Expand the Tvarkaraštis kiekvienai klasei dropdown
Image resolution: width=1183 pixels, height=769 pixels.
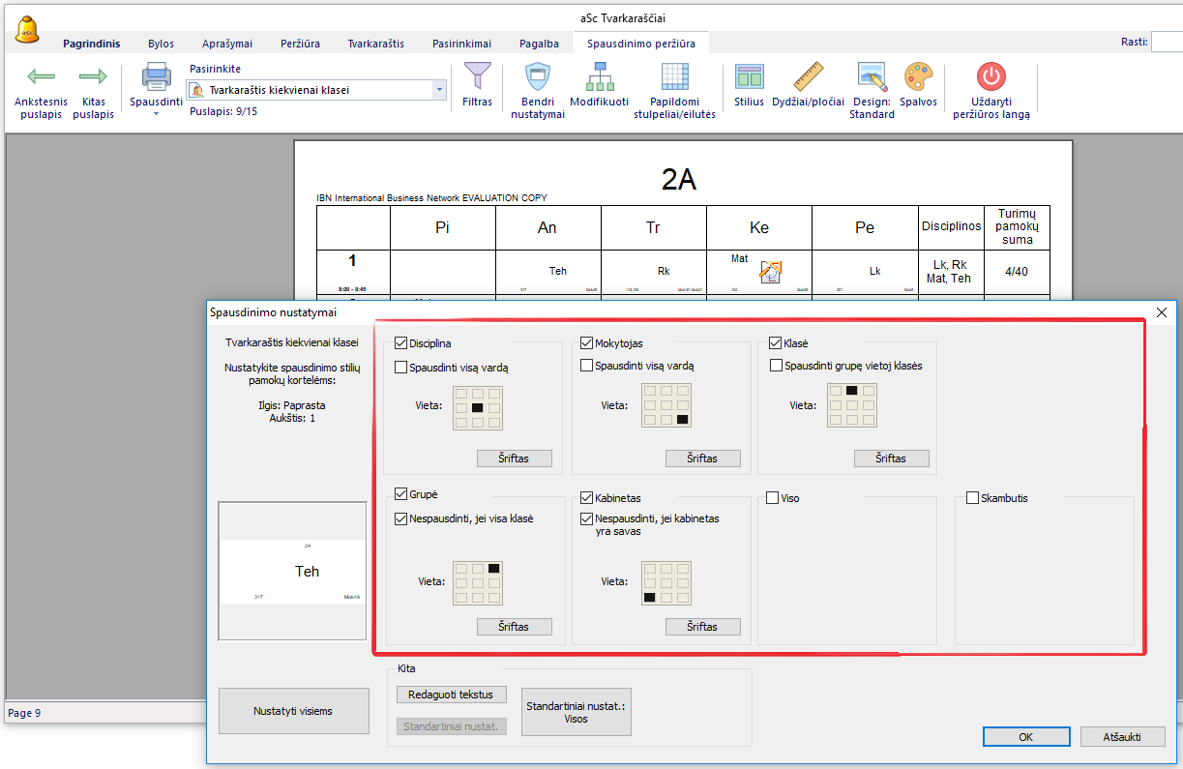[x=440, y=90]
